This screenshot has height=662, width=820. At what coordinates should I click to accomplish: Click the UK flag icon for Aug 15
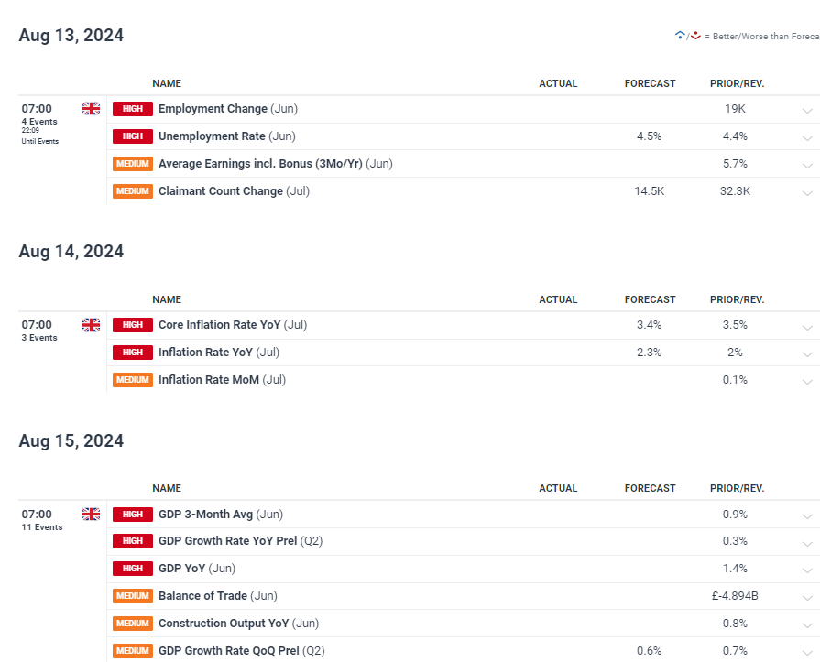91,515
